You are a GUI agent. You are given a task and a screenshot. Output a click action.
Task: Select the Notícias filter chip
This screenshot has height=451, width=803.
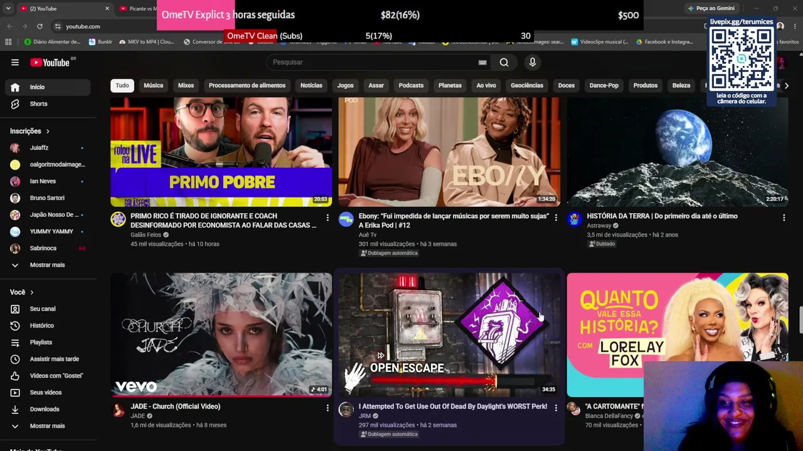click(311, 86)
